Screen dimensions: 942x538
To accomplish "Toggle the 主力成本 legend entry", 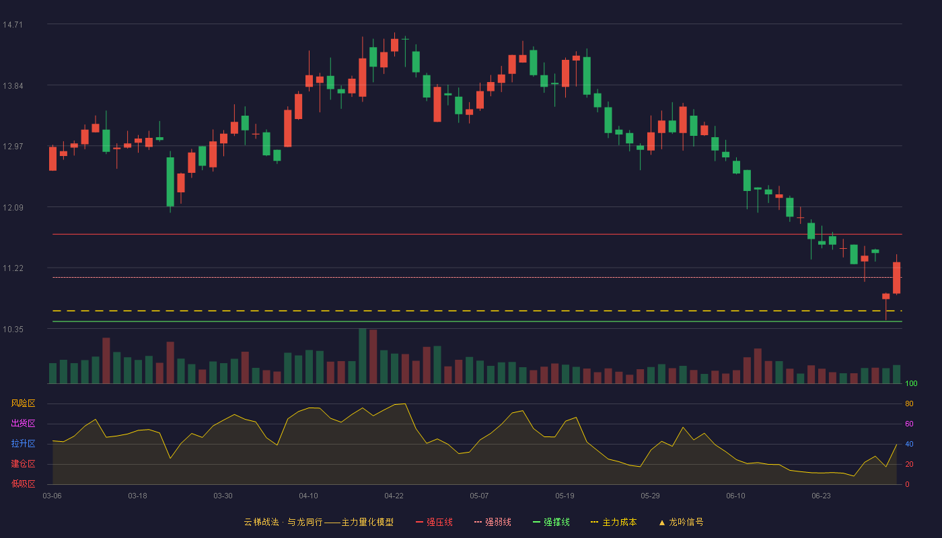I will coord(614,522).
